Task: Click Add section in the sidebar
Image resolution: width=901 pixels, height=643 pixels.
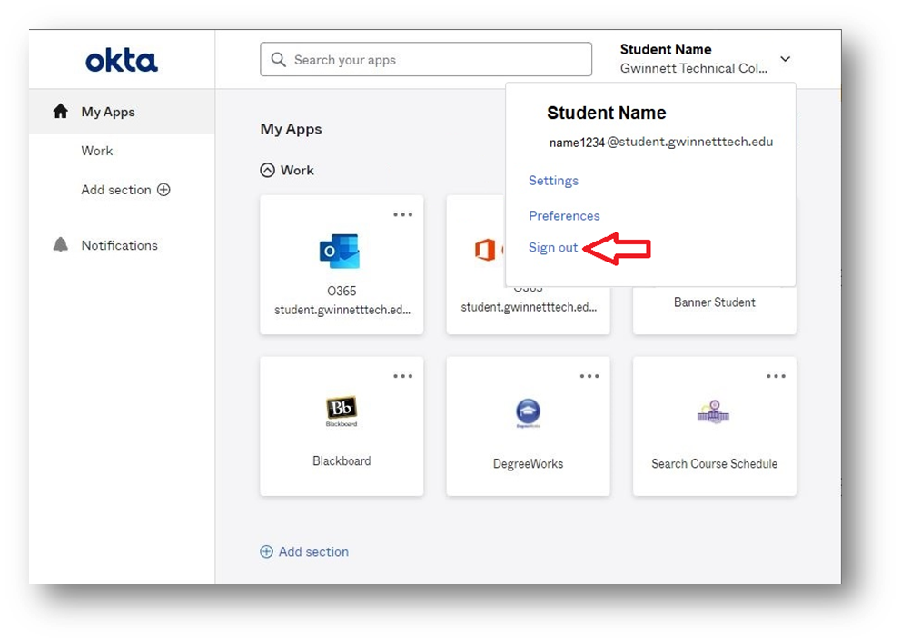Action: (x=116, y=190)
